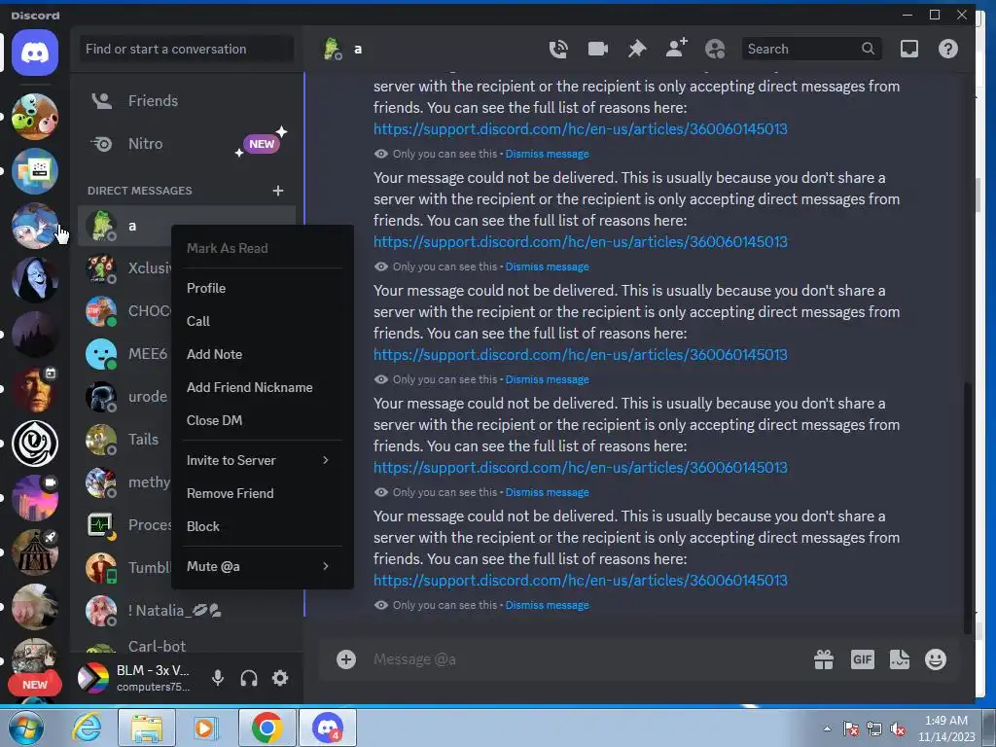Click Find or start a conversation field
The height and width of the screenshot is (747, 996).
186,49
